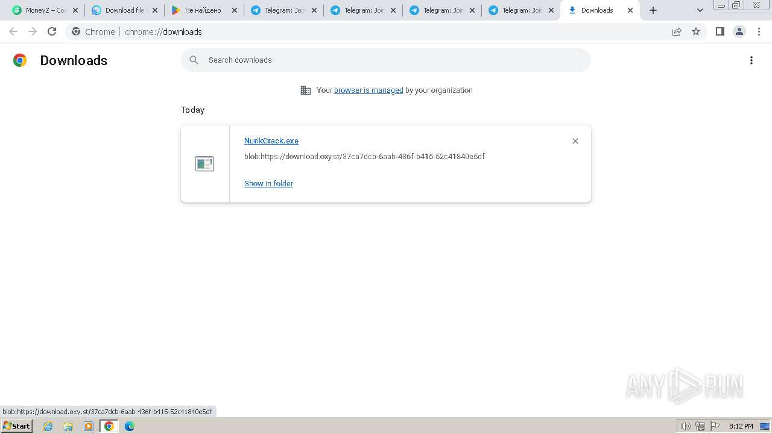This screenshot has width=772, height=434.
Task: Close the Download file tab
Action: [155, 10]
